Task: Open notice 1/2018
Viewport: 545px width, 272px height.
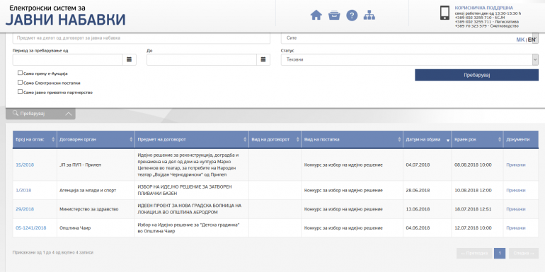Action: (23, 191)
